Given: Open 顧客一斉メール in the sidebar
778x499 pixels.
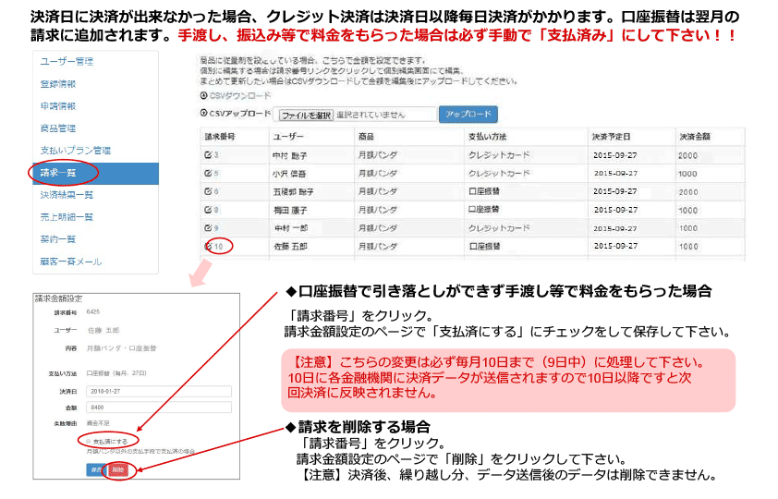Looking at the screenshot, I should 71,262.
